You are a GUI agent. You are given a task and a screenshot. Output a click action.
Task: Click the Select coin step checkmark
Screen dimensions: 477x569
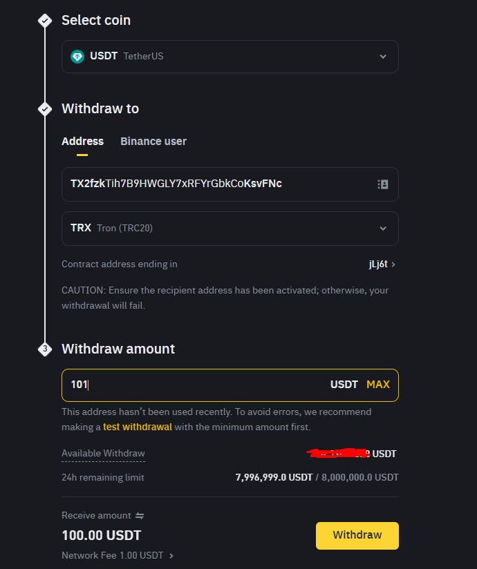pyautogui.click(x=45, y=21)
